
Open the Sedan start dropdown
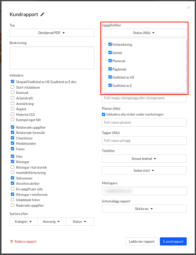click(144, 170)
